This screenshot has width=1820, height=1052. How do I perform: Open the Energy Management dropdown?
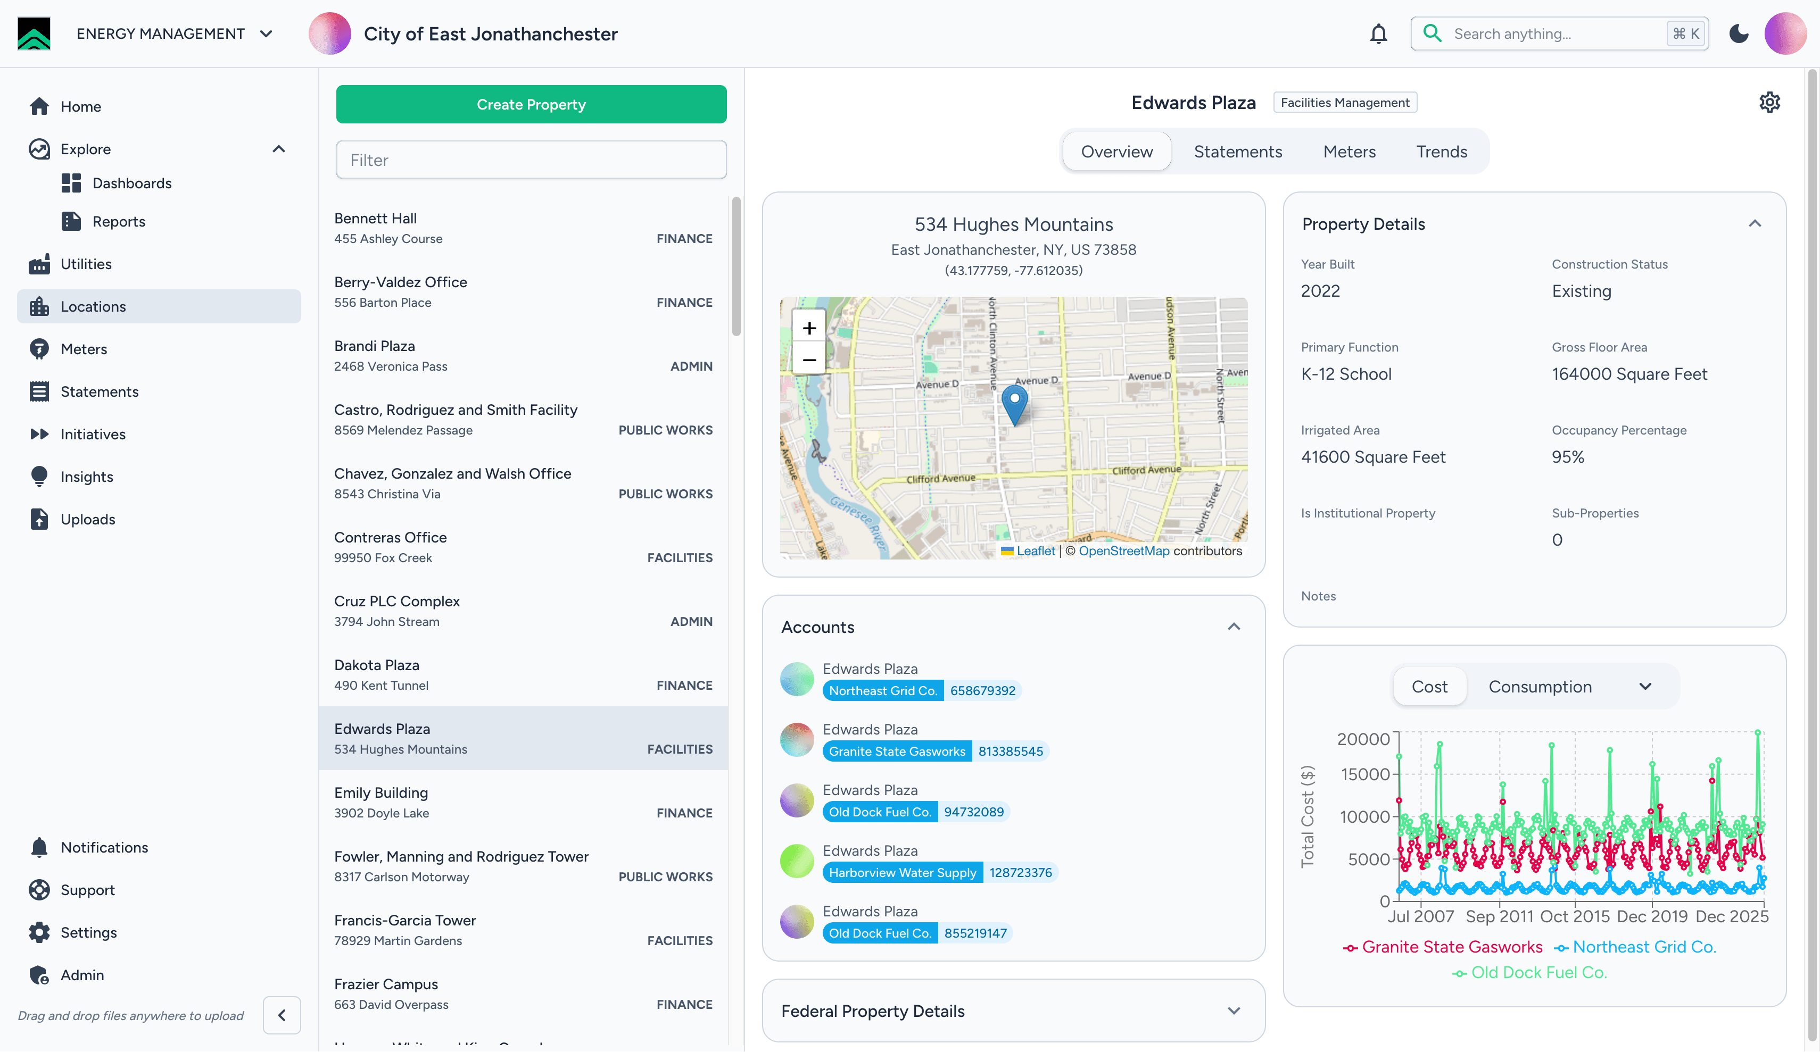pyautogui.click(x=267, y=34)
